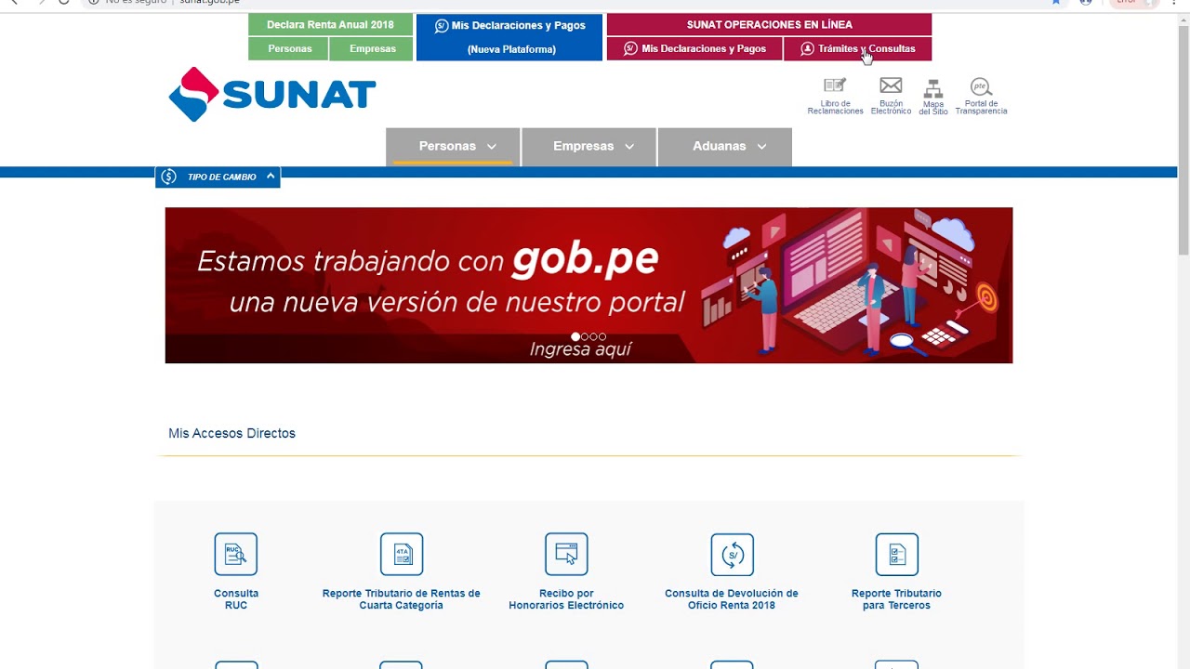The width and height of the screenshot is (1190, 669).
Task: Open Portal de Transparencia icon
Action: [x=981, y=86]
